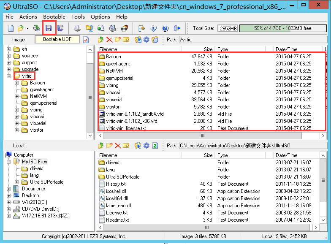
Task: Refresh the Local file list
Action: click(x=155, y=145)
